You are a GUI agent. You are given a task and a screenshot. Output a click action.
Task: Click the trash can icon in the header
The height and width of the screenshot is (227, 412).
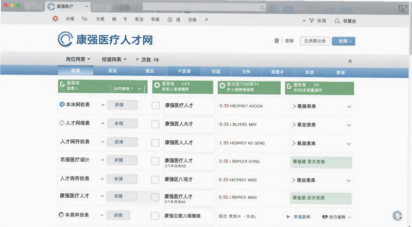(x=277, y=41)
